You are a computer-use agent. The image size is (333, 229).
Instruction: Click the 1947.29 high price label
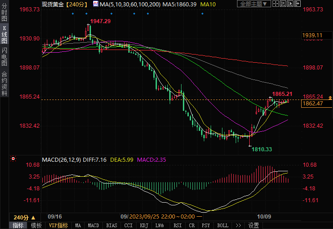(x=100, y=21)
